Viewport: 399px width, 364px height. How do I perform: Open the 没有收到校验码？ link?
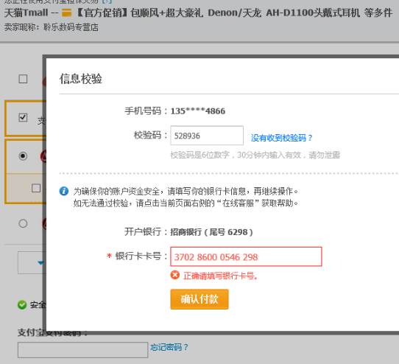pos(281,138)
